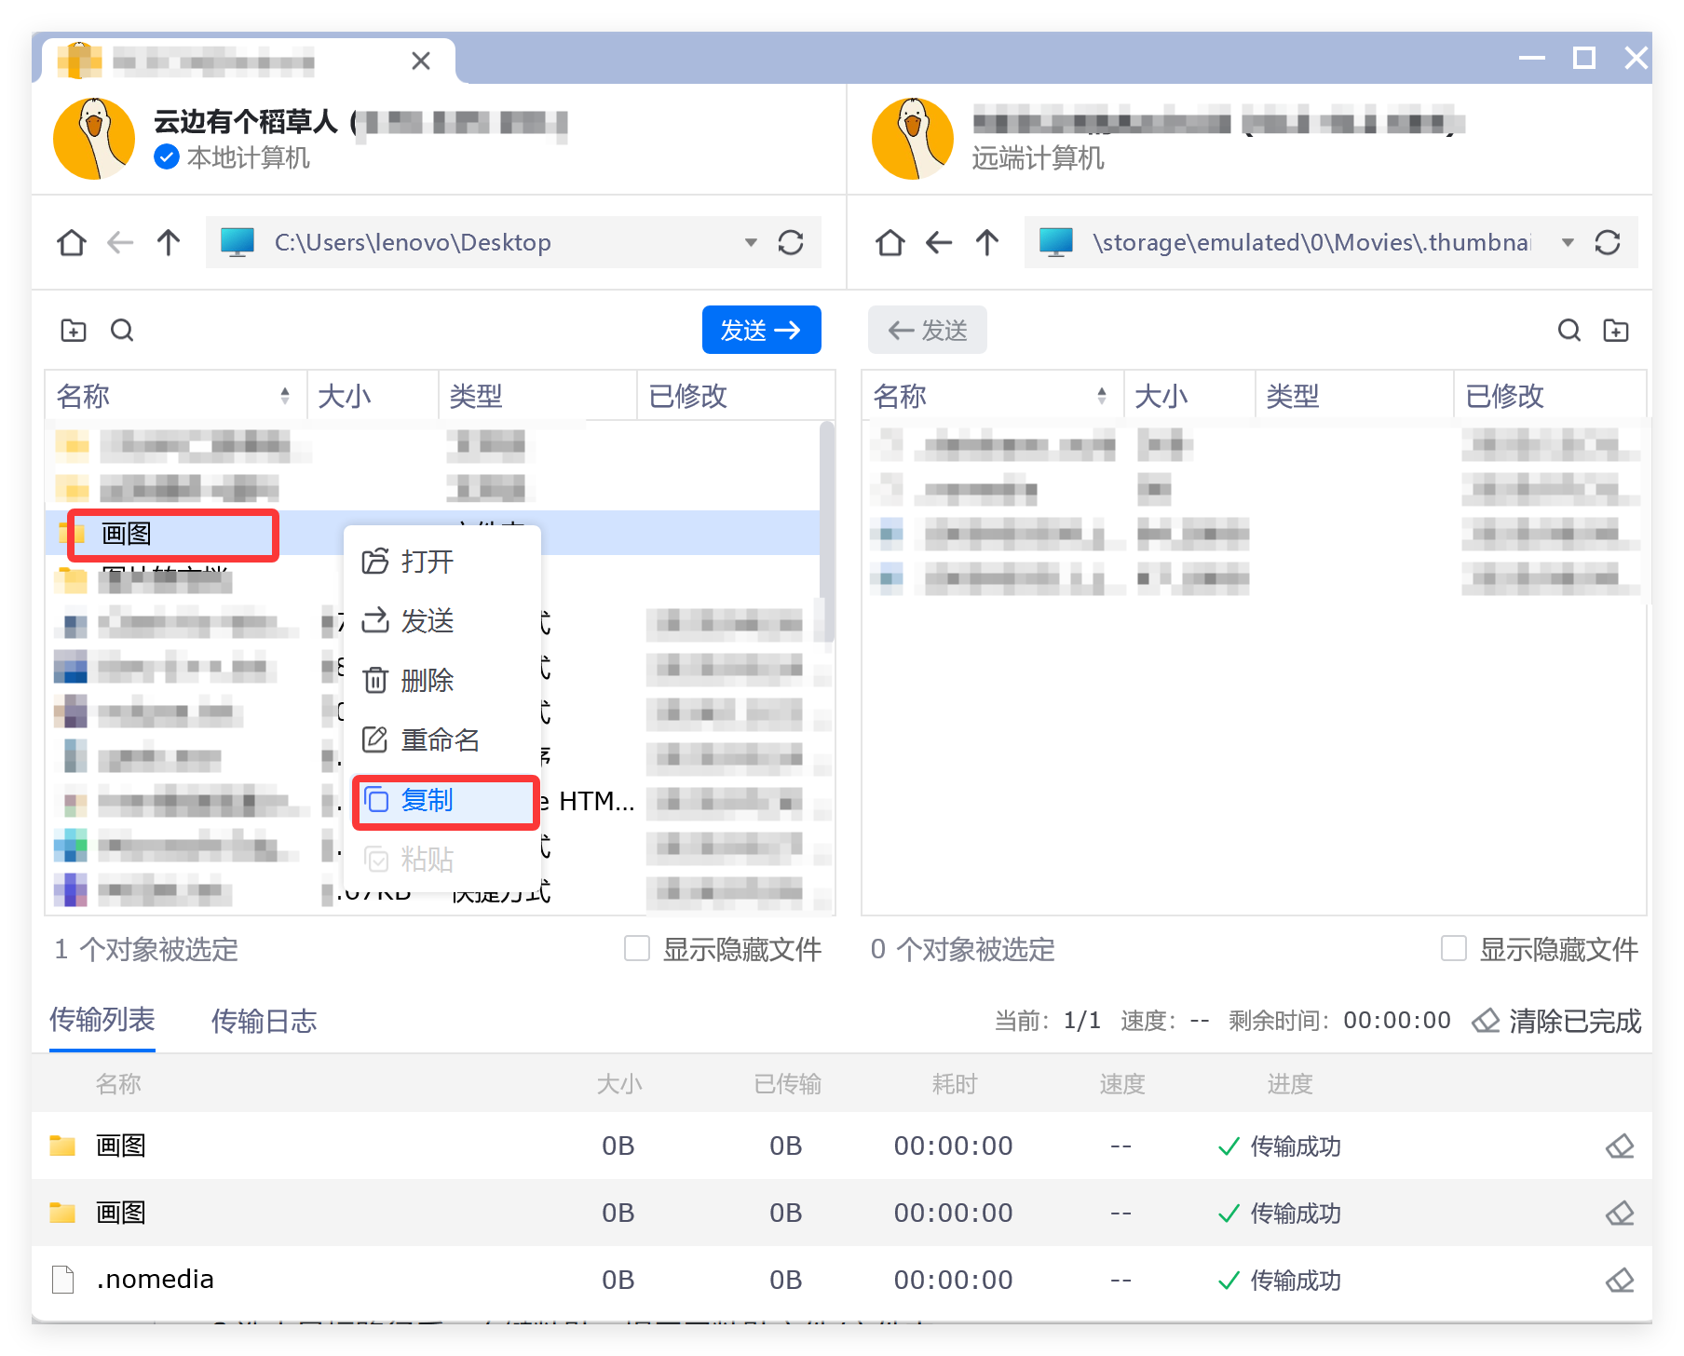Select first 画图 row in transfer list

pos(842,1146)
